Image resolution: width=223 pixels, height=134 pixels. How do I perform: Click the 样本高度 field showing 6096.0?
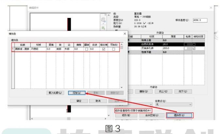click(x=200, y=20)
